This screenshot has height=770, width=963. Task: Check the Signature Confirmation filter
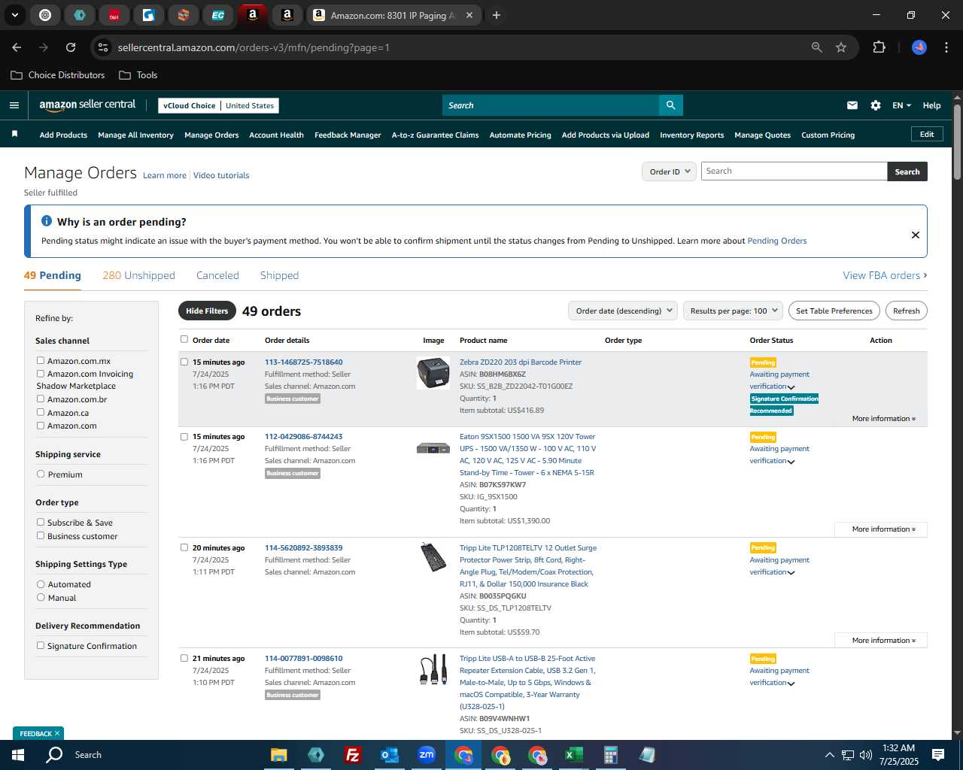(x=41, y=646)
